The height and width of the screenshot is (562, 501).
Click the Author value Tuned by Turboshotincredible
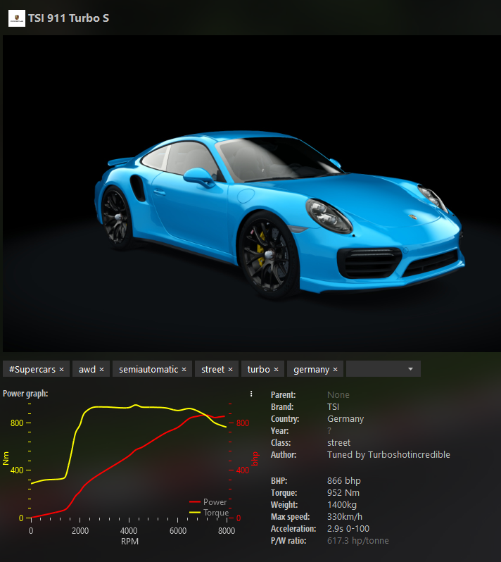click(388, 455)
